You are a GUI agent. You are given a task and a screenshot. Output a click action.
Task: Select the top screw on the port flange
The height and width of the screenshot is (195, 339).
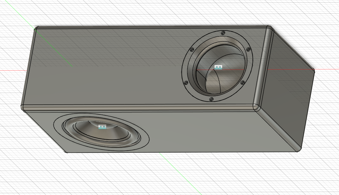223,33
